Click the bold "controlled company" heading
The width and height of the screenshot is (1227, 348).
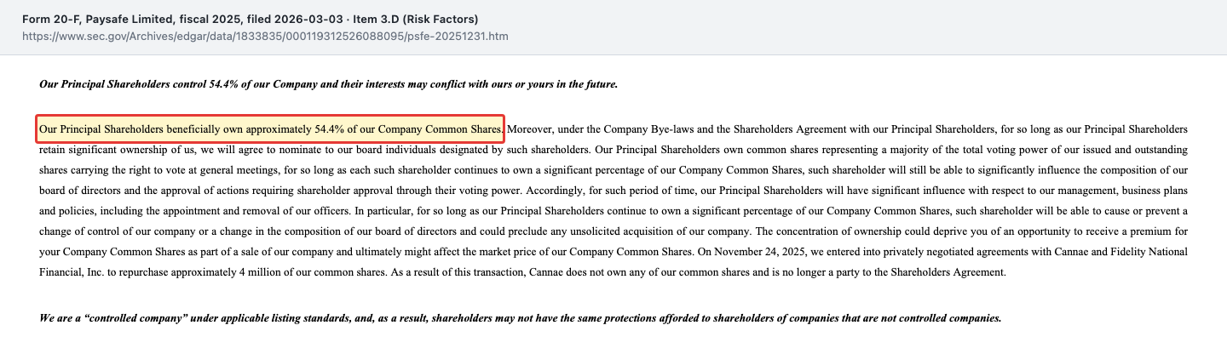coord(520,318)
